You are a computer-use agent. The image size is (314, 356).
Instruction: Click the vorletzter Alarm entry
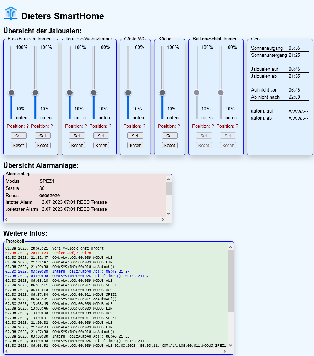click(73, 209)
